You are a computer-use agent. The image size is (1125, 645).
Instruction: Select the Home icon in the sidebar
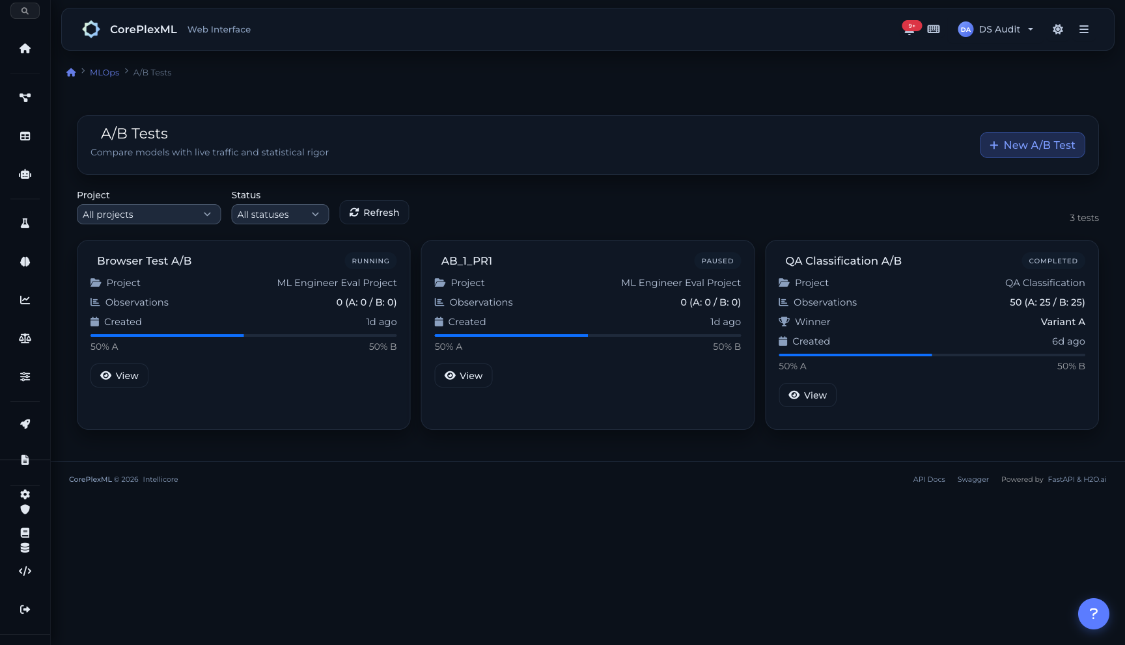25,48
